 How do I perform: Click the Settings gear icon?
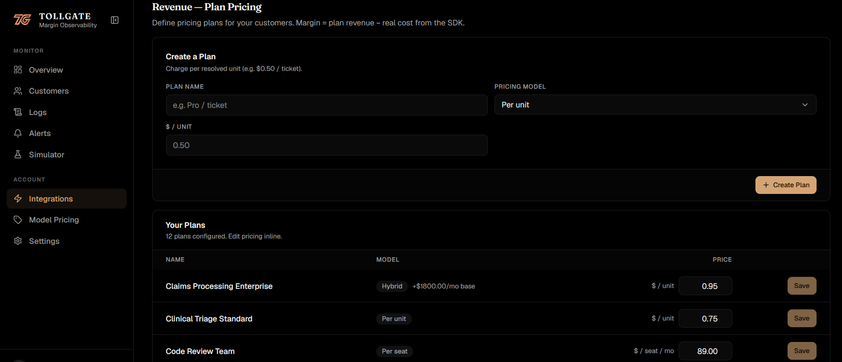pos(18,241)
